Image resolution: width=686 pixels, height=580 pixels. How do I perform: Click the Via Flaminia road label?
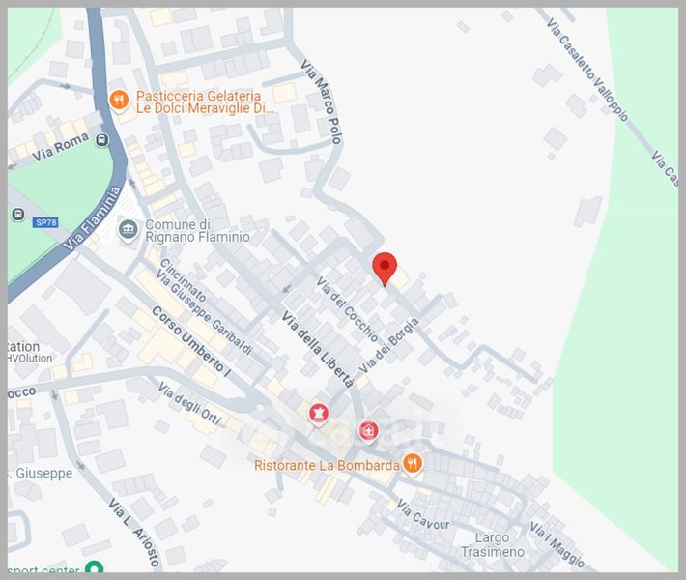click(x=95, y=220)
